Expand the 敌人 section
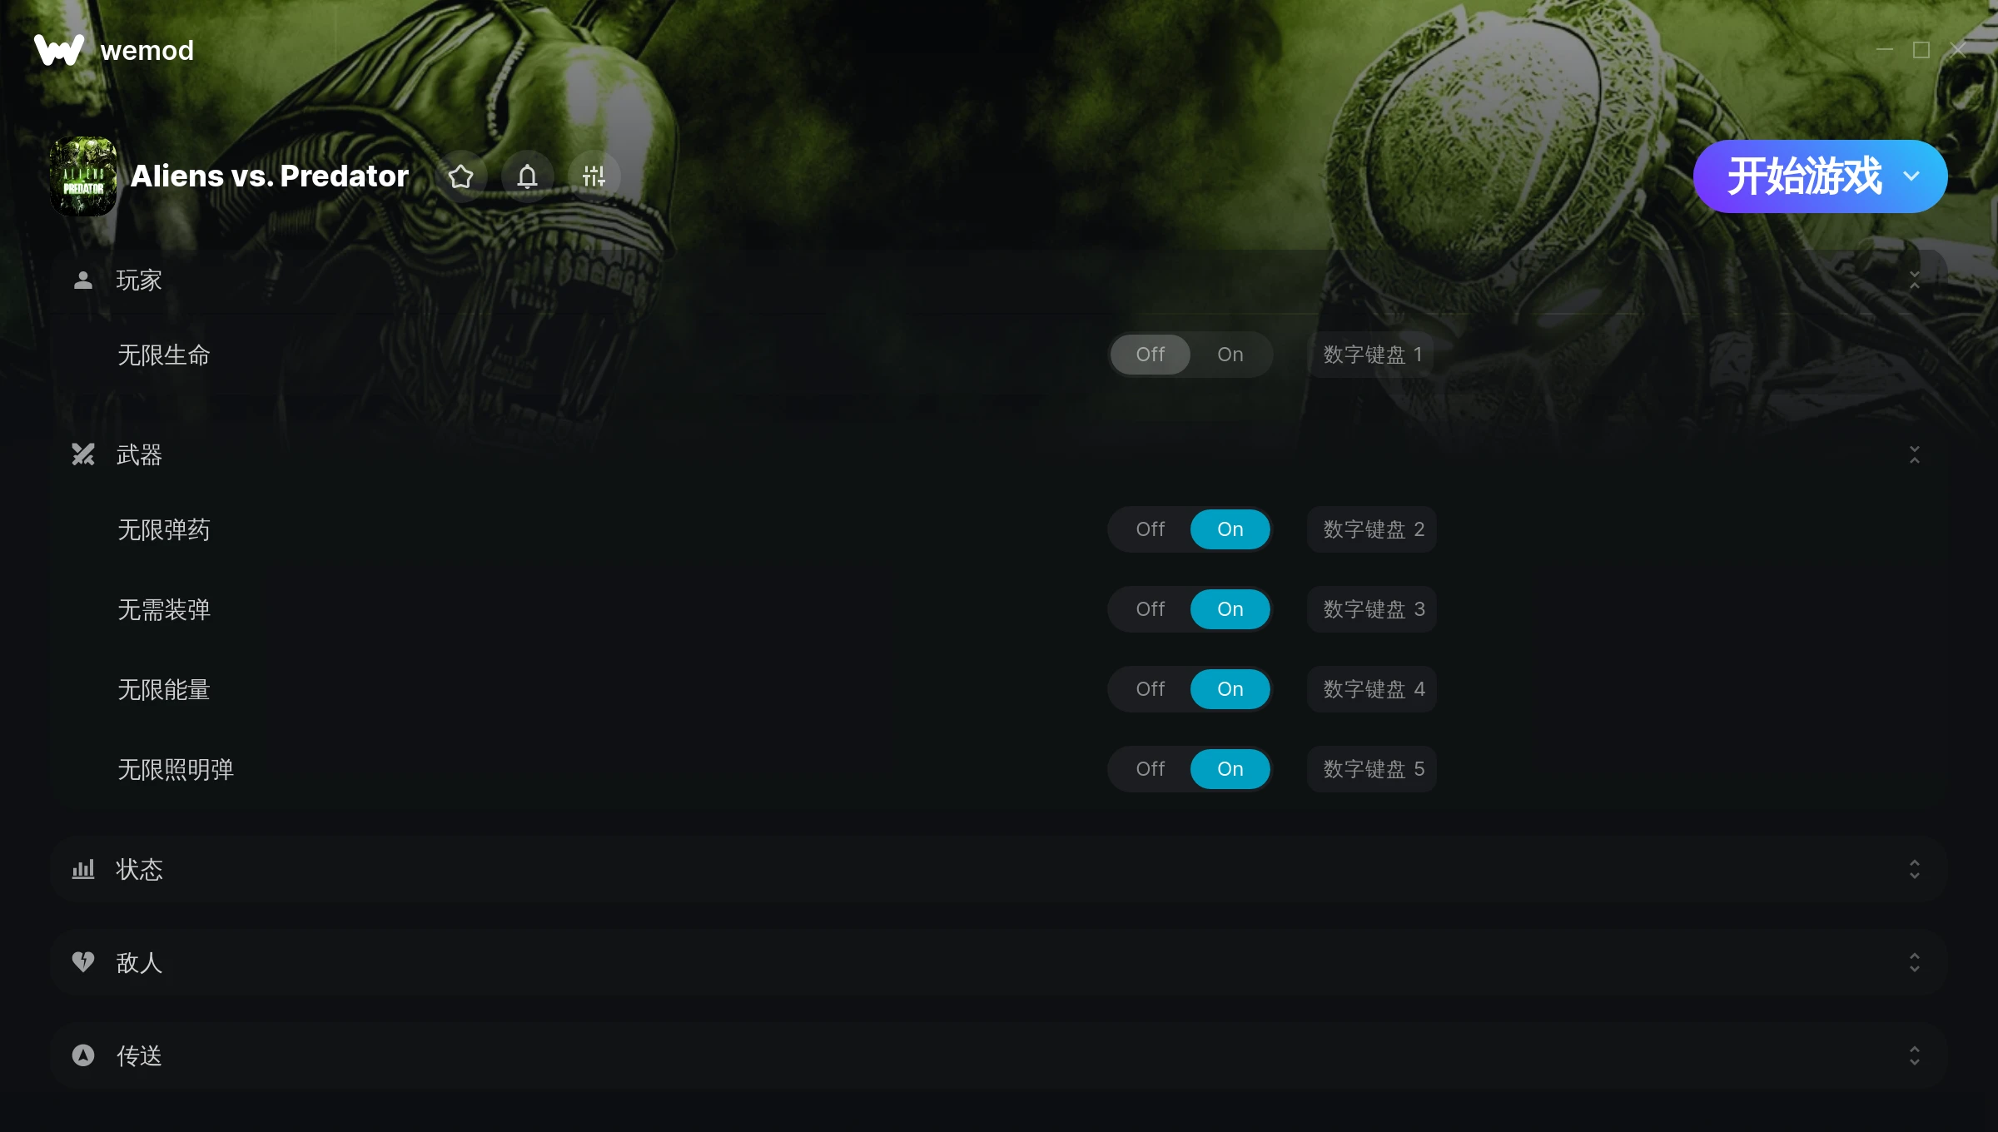Image resolution: width=1998 pixels, height=1132 pixels. (x=1914, y=962)
